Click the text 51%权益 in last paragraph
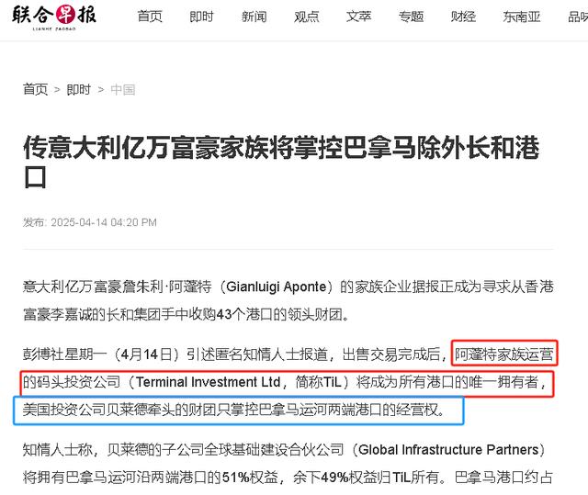This screenshot has height=495, width=588. tap(250, 477)
